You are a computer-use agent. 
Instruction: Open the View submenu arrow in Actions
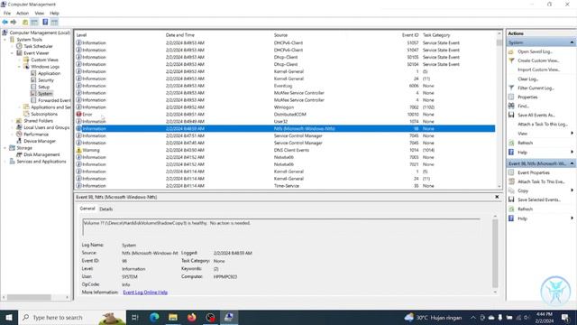572,134
